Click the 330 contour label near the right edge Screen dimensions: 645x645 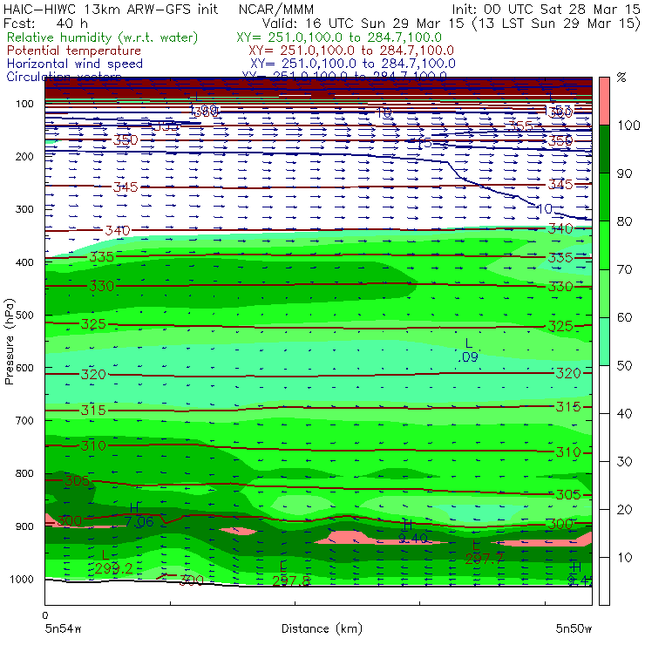(560, 286)
